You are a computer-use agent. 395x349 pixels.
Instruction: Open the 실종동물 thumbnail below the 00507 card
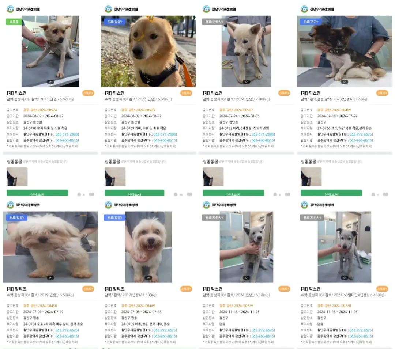tap(213, 177)
